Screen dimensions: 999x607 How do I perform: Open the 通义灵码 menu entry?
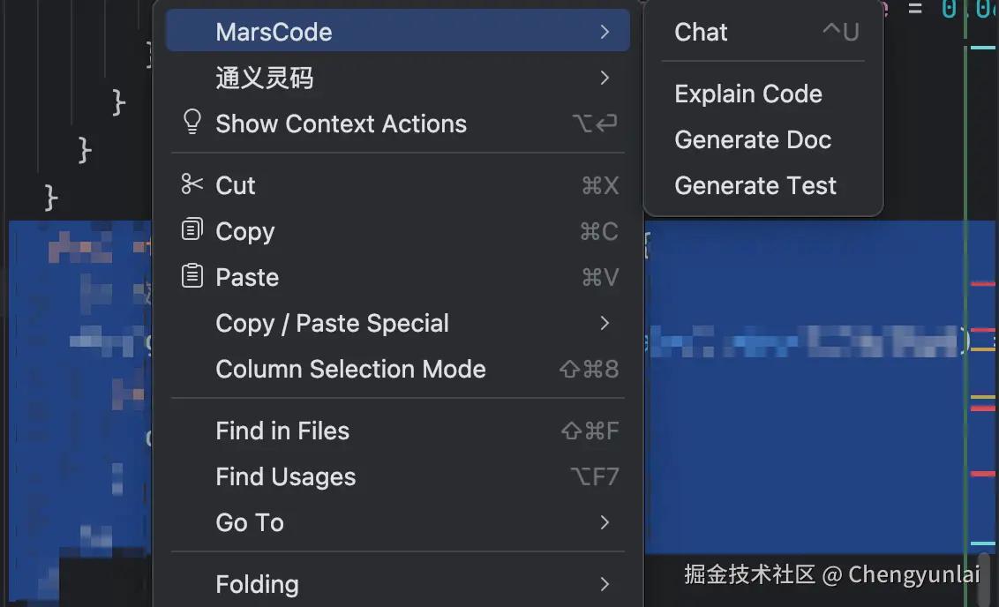pos(265,78)
